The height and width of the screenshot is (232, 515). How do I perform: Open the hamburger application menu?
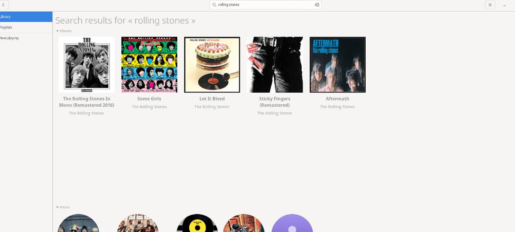coord(490,5)
